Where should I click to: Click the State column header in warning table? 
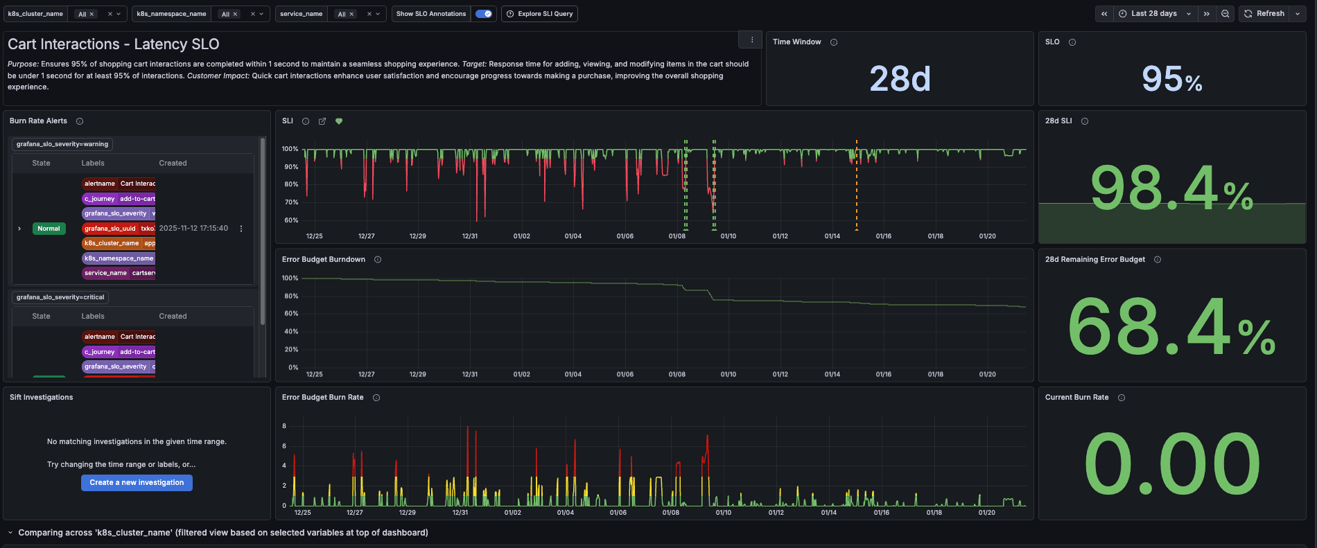coord(41,163)
